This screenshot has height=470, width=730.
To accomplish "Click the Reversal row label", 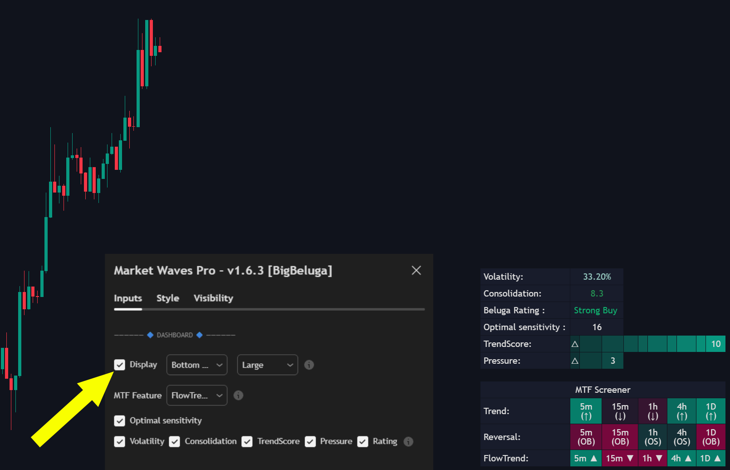I will click(x=502, y=437).
